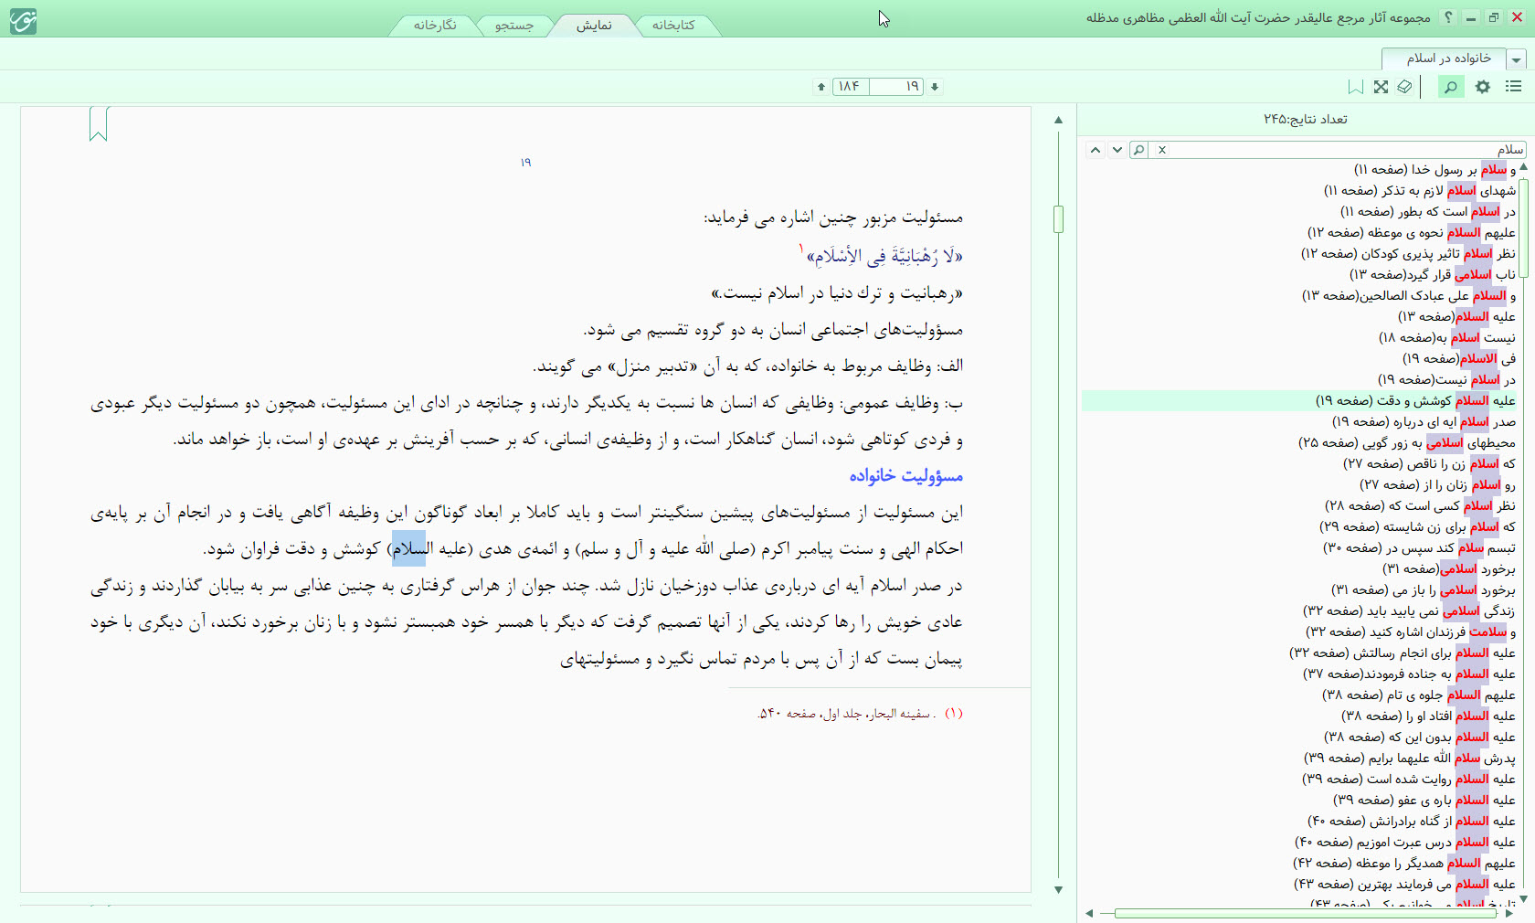Open result 'محیطهای اسلامی به زور گویی' page 25
Image resolution: width=1535 pixels, height=923 pixels.
pyautogui.click(x=1406, y=443)
